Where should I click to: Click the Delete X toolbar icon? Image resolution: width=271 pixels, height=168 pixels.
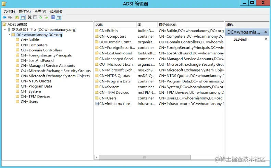point(29,17)
